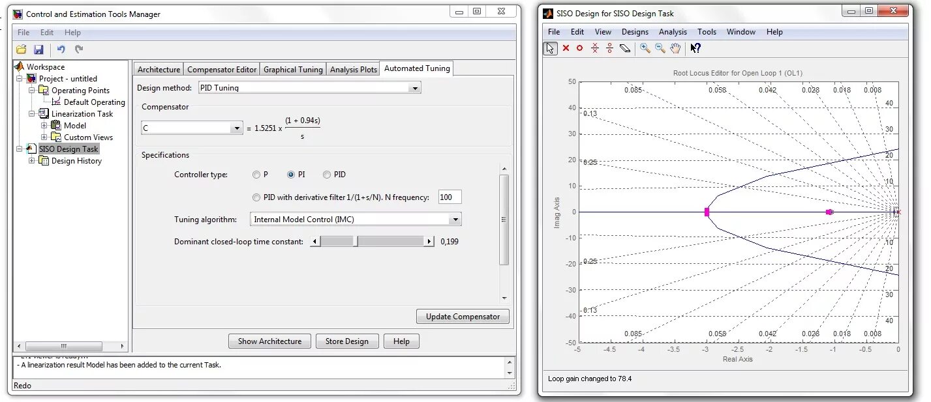Select the hand pan tool
Image resolution: width=931 pixels, height=402 pixels.
tap(676, 48)
